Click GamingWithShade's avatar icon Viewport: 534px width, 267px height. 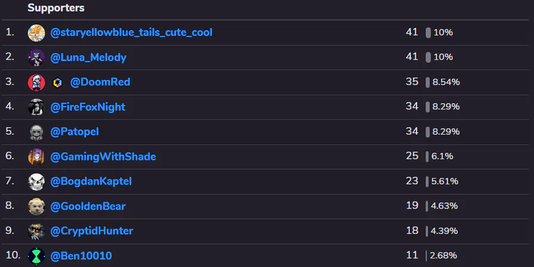[37, 157]
